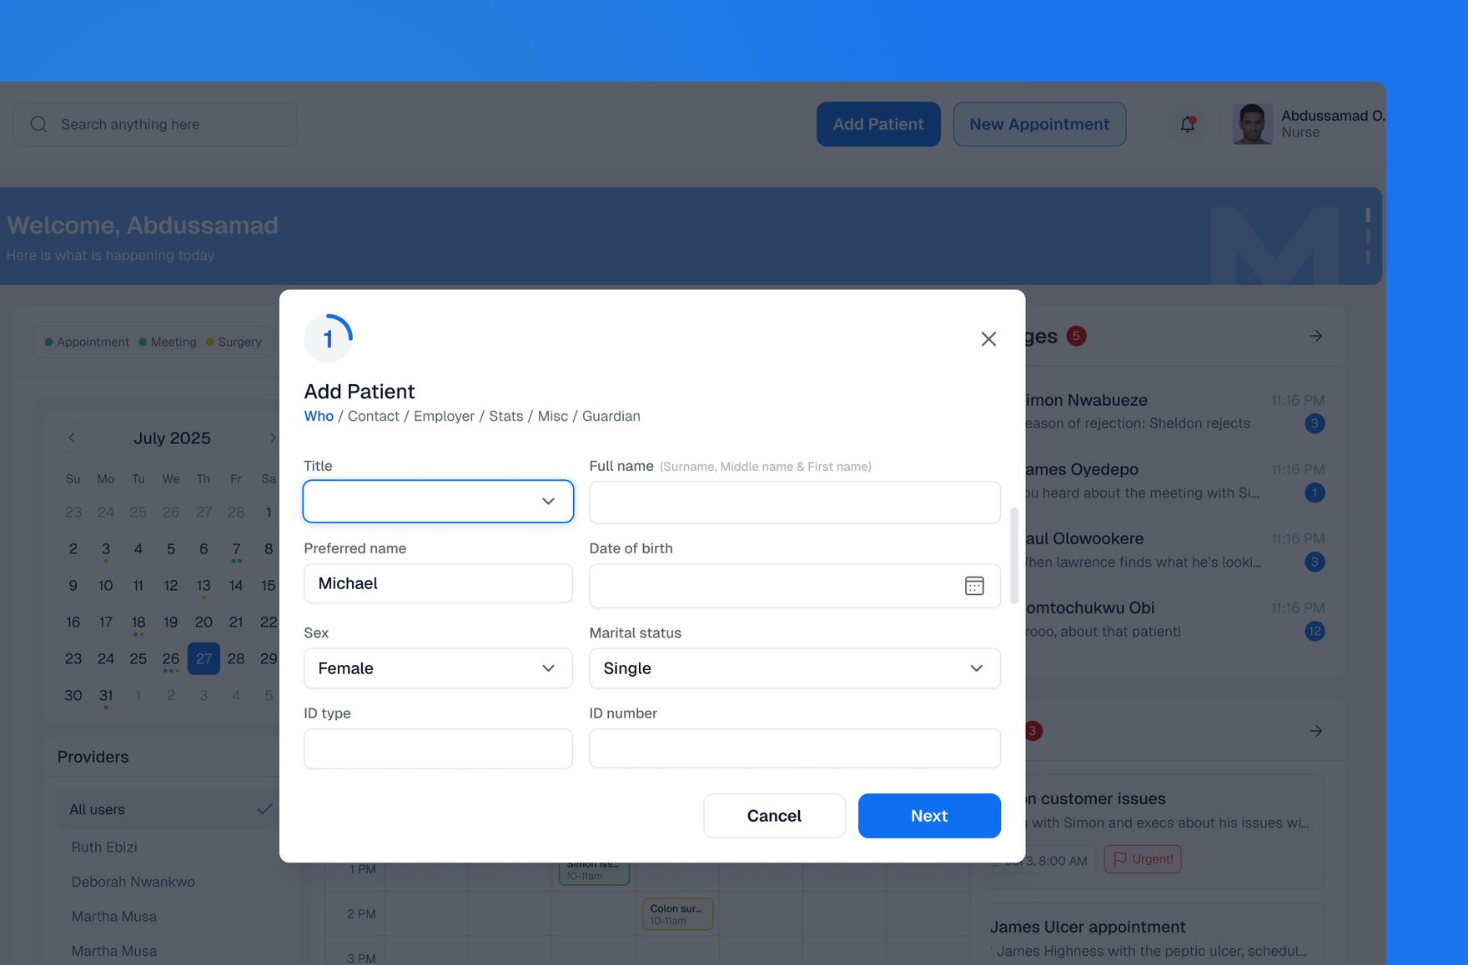1468x965 pixels.
Task: Open James Oyedepo's message
Action: [x=1174, y=481]
